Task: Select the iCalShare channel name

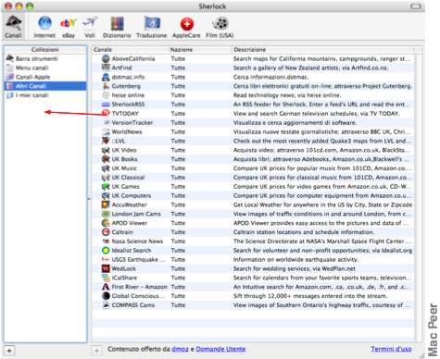Action: 124,278
